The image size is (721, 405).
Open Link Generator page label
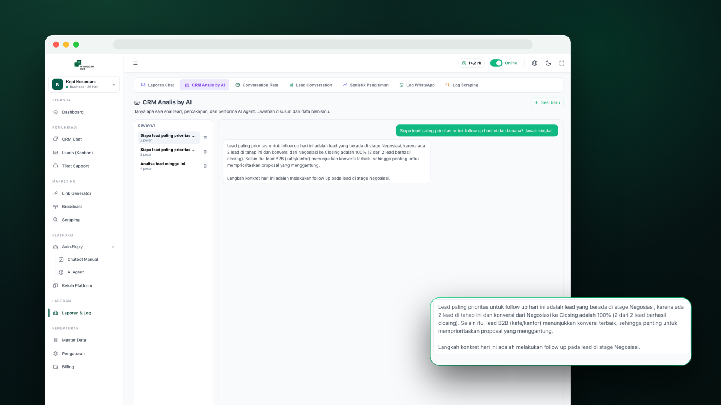tap(76, 193)
